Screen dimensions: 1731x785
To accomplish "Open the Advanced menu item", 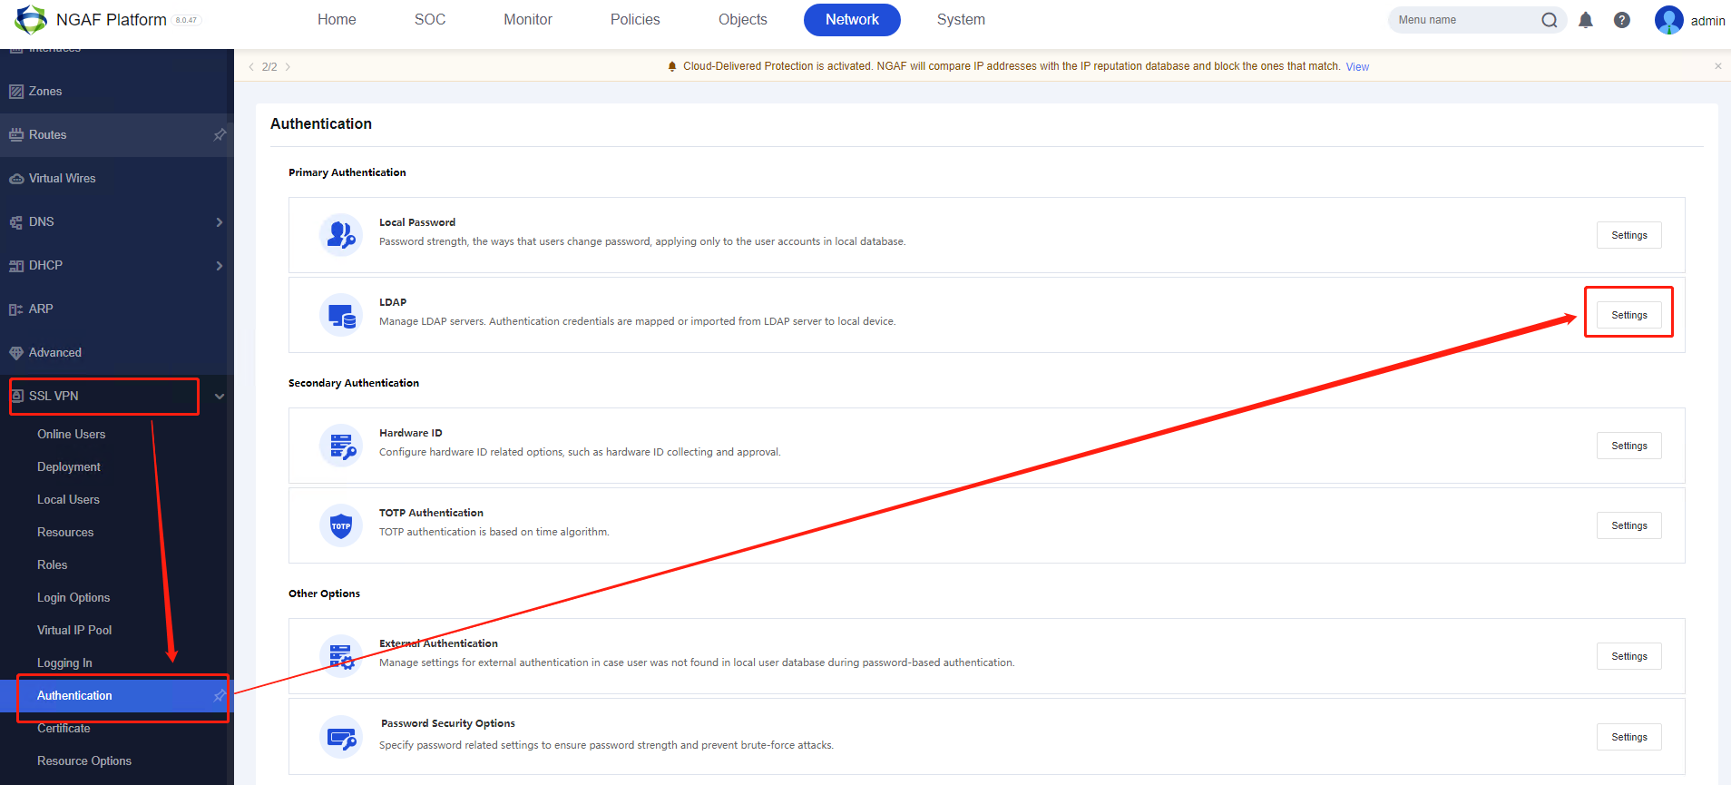I will [117, 353].
